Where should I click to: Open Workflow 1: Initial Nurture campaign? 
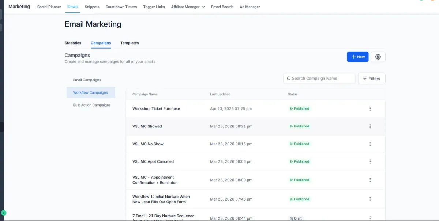click(161, 199)
